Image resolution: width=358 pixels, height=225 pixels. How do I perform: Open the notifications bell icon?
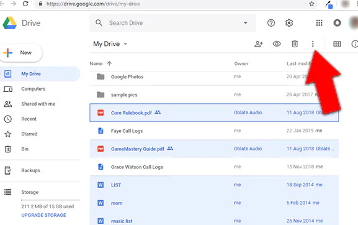click(x=338, y=23)
